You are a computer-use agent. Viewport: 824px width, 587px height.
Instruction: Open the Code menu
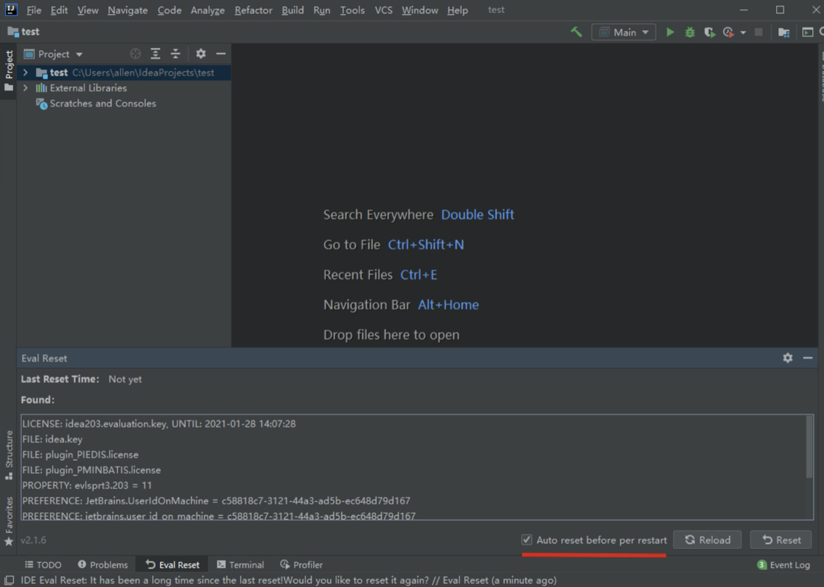(x=170, y=10)
